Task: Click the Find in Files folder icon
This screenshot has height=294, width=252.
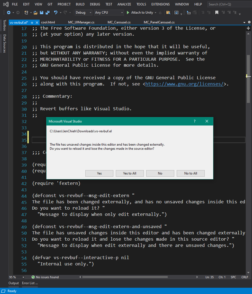Action: click(168, 13)
